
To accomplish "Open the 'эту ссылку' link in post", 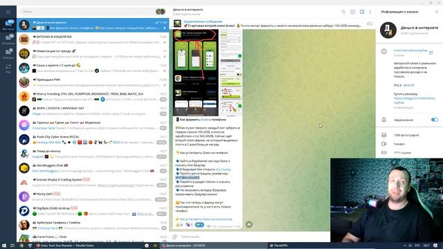I will coord(223,169).
